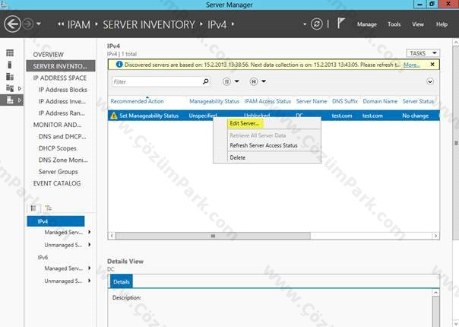This screenshot has height=327, width=459.
Task: Expand the arrow after IPv4 breadcrumb
Action: [x=233, y=24]
